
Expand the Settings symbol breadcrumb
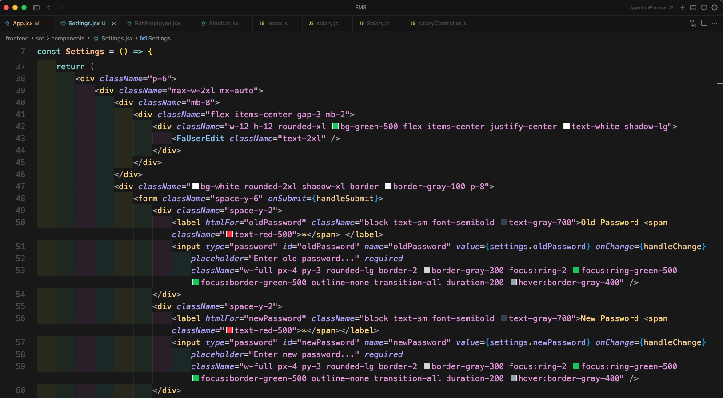click(159, 39)
